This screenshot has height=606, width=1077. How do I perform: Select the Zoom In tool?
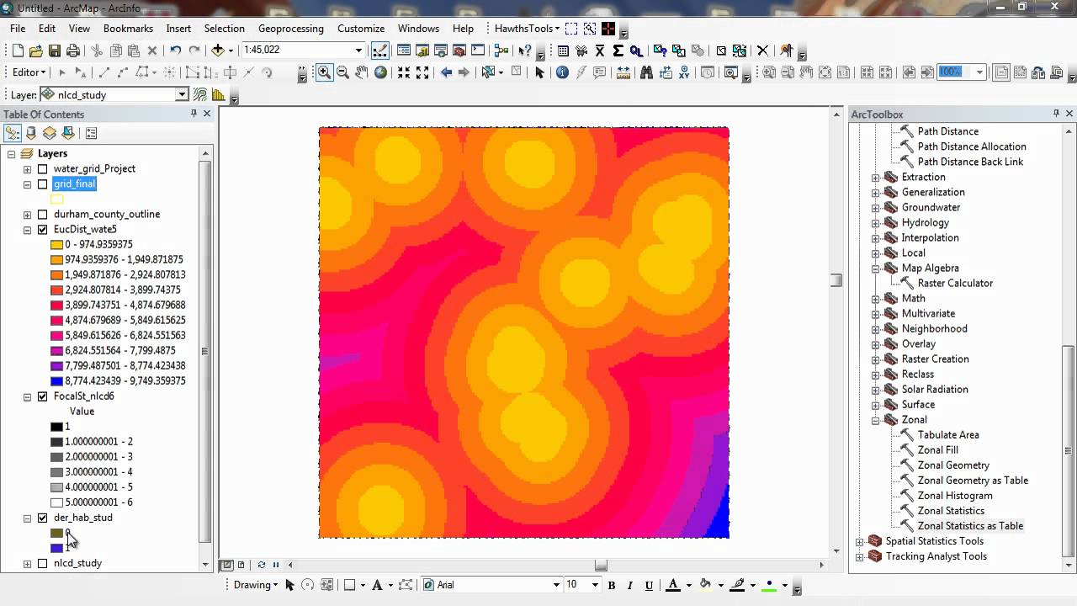click(324, 72)
